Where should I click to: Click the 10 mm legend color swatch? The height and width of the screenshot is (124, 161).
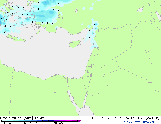click(x=34, y=121)
